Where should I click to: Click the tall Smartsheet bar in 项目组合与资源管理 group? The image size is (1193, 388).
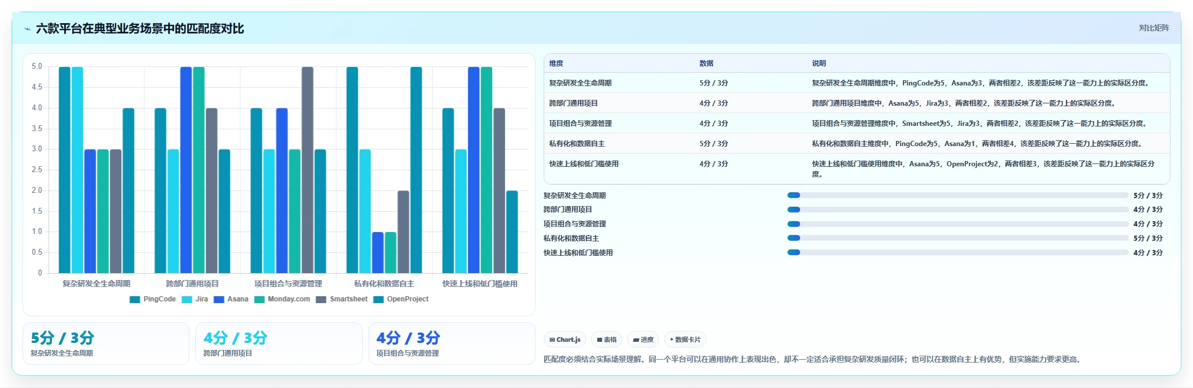pyautogui.click(x=307, y=170)
